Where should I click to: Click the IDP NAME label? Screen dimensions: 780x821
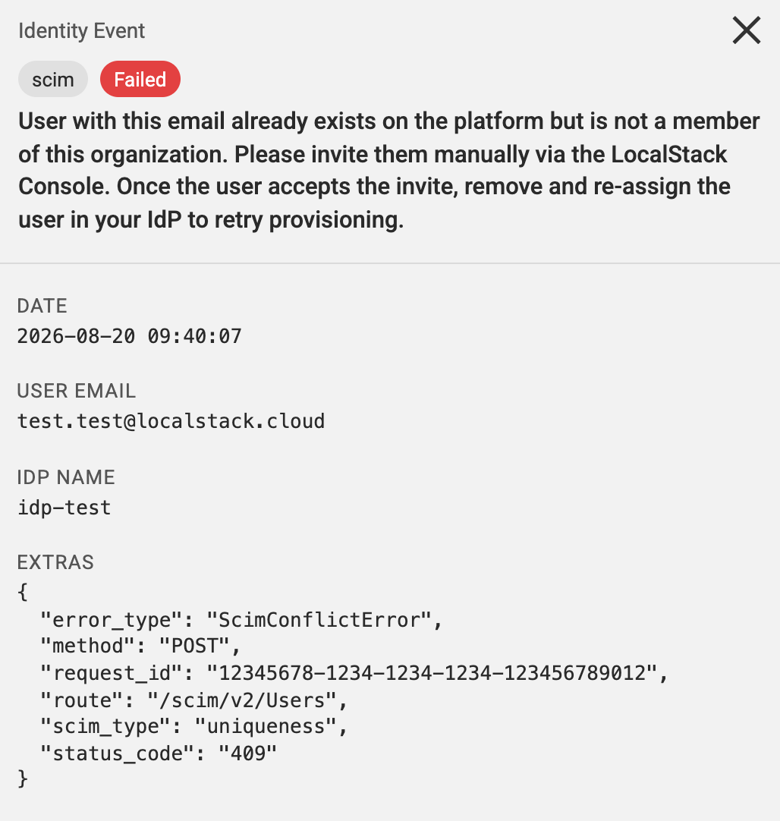click(66, 477)
